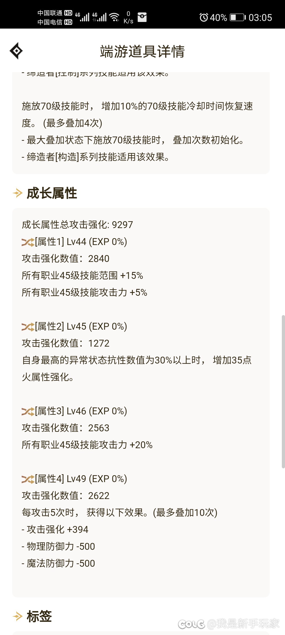Tap the 端游道具详情 page title
285x635 pixels.
point(142,51)
